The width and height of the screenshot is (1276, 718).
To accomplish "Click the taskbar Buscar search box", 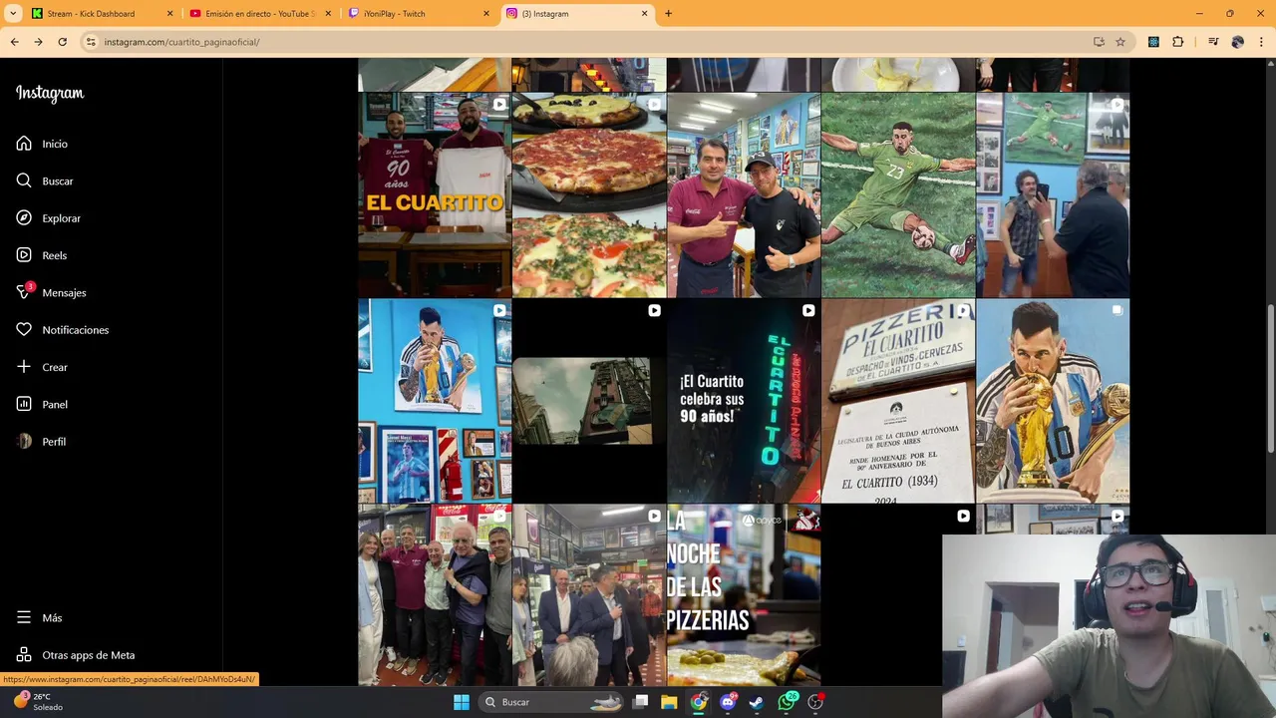I will click(x=551, y=702).
